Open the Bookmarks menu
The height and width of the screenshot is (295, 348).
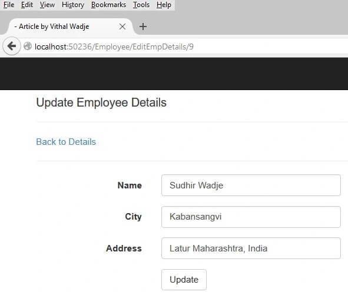pyautogui.click(x=108, y=5)
